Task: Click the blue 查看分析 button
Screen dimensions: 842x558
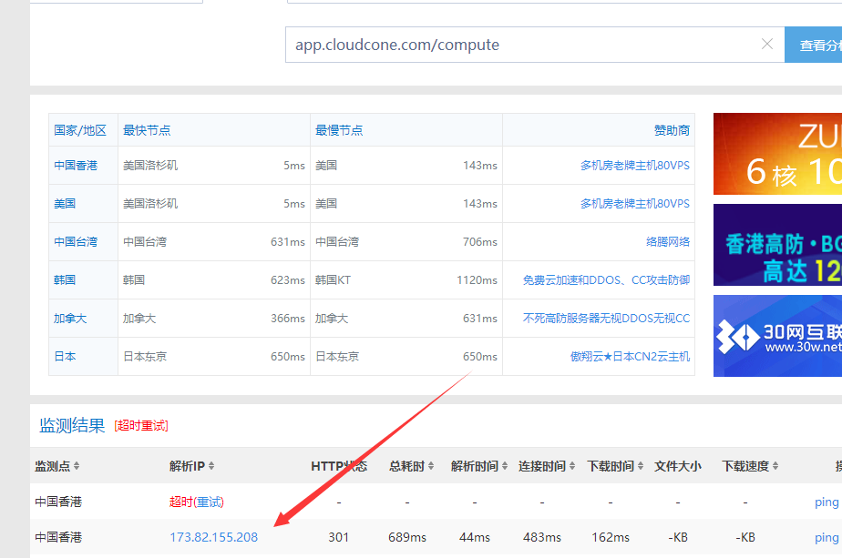Action: click(813, 45)
